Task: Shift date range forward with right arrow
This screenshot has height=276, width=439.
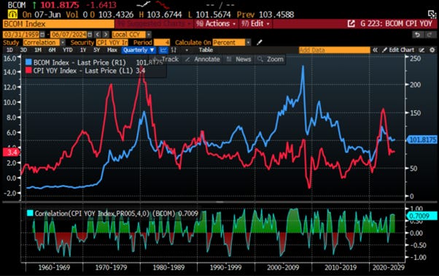Action: point(106,35)
